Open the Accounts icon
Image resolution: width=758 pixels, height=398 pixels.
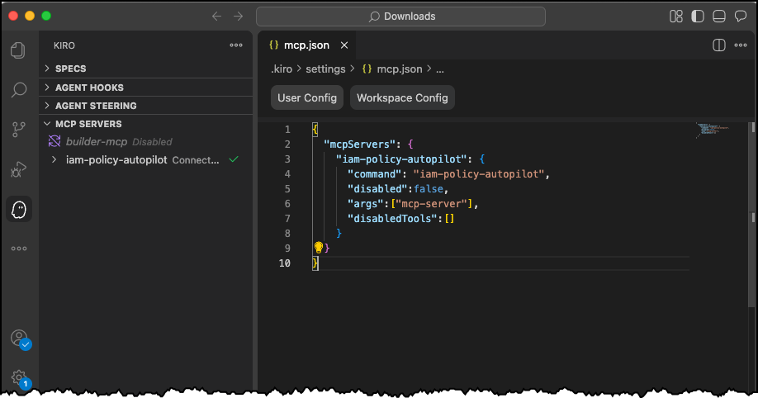pyautogui.click(x=19, y=339)
